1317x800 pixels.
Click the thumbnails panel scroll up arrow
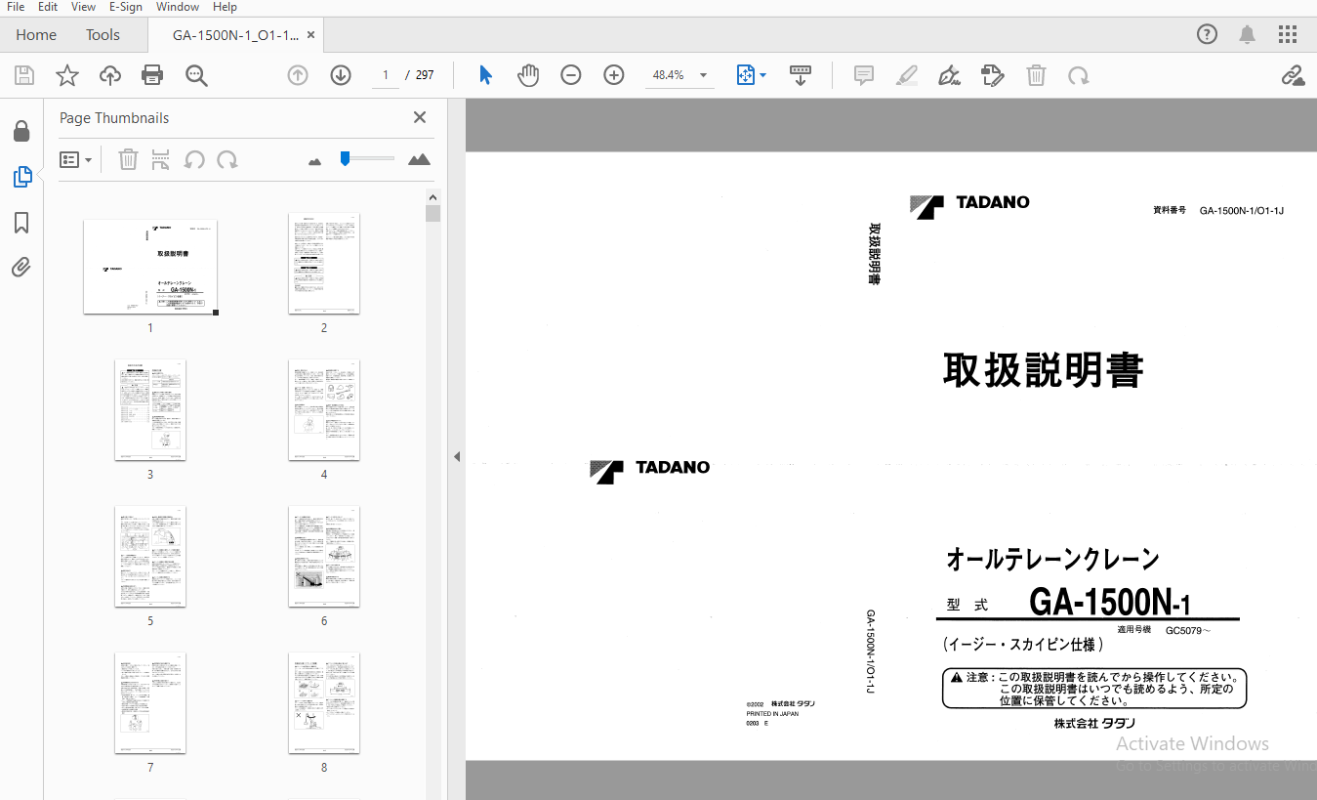[433, 196]
